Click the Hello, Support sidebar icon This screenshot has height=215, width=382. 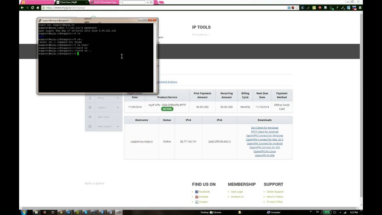(90, 127)
